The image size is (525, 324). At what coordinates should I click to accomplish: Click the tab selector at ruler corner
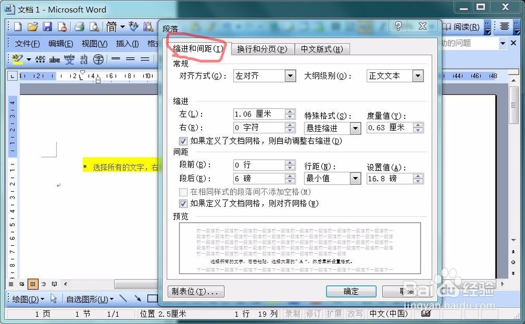click(13, 76)
